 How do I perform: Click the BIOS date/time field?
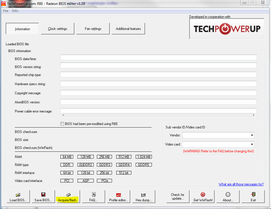(x=158, y=57)
